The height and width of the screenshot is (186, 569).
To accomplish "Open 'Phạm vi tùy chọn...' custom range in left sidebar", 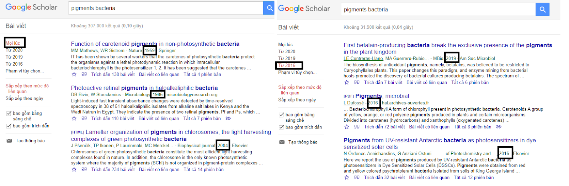I will click(25, 71).
